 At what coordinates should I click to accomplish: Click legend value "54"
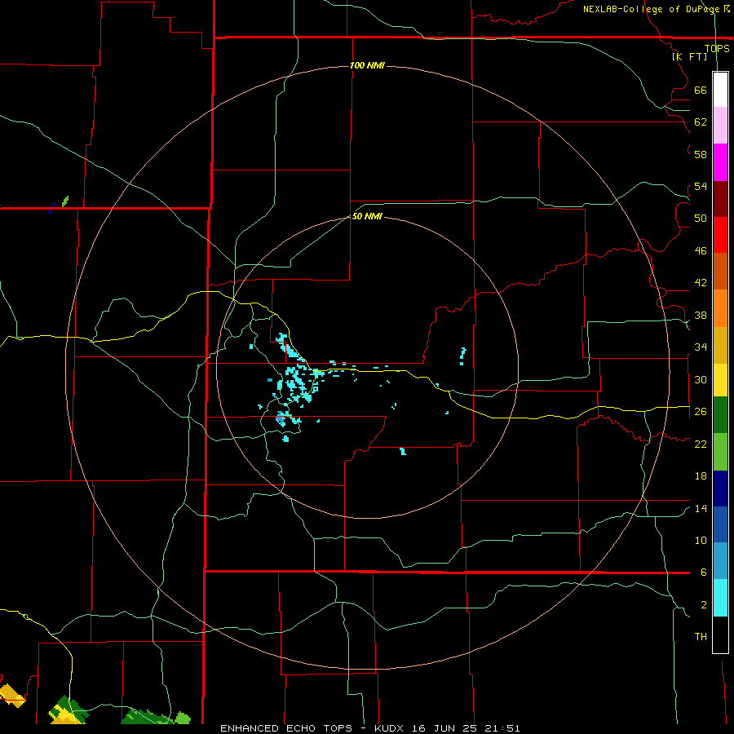click(701, 186)
